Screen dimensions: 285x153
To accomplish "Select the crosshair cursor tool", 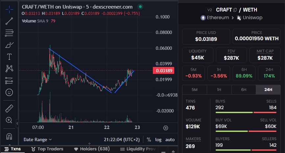I will [9, 9].
